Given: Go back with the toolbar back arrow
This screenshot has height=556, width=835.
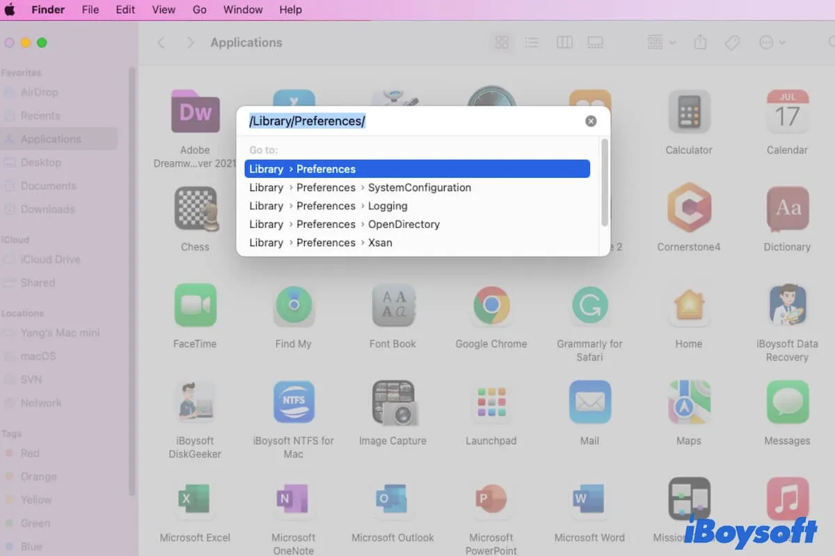Looking at the screenshot, I should [161, 42].
